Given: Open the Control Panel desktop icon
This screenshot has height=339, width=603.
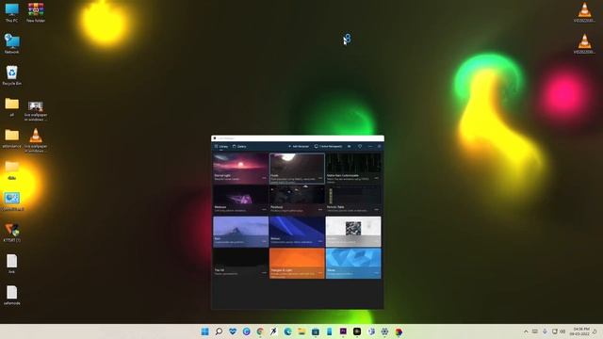Looking at the screenshot, I should tap(12, 202).
